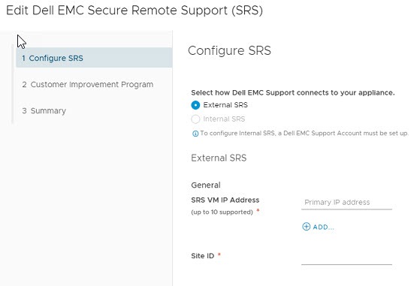The width and height of the screenshot is (417, 286).
Task: Click the Edit Dell EMC Secure Remote Support title
Action: (x=134, y=11)
